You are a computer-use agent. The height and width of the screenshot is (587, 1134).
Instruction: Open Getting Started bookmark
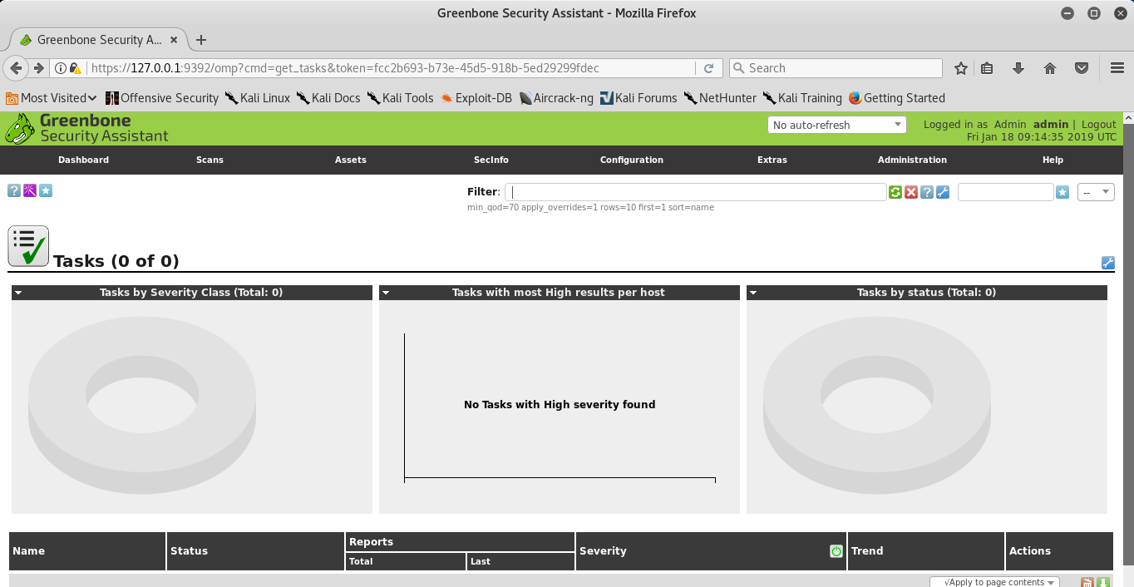[x=897, y=98]
